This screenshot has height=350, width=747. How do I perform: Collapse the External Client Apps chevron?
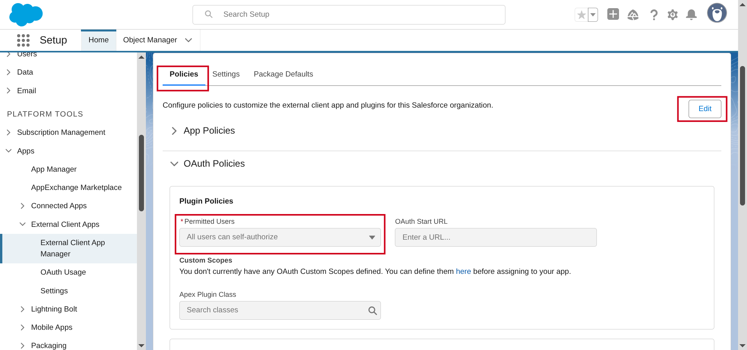[x=23, y=224]
